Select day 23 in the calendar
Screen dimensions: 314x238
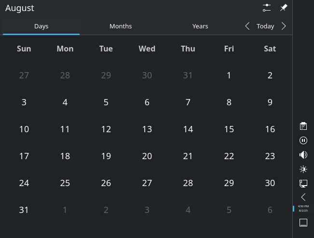270,156
